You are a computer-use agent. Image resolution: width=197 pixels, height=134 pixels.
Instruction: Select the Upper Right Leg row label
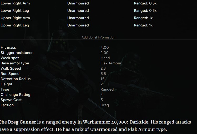point(15,25)
